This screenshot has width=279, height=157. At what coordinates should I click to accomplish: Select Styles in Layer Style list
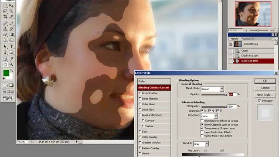(154, 82)
